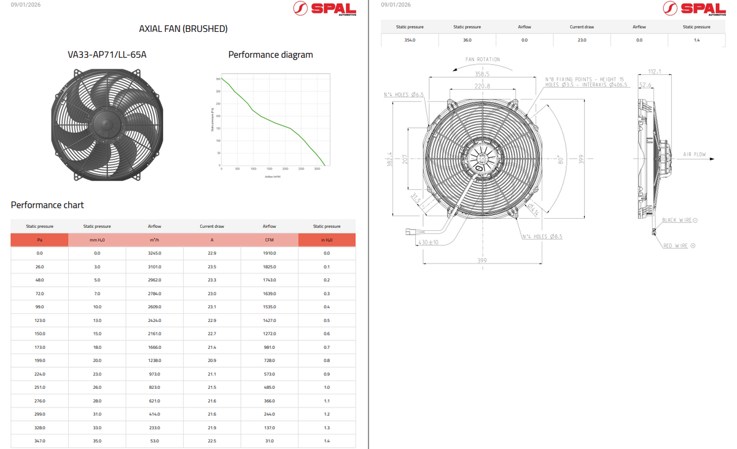The width and height of the screenshot is (737, 449).
Task: Click the air flow arrow beside the side view
Action: tap(706, 159)
